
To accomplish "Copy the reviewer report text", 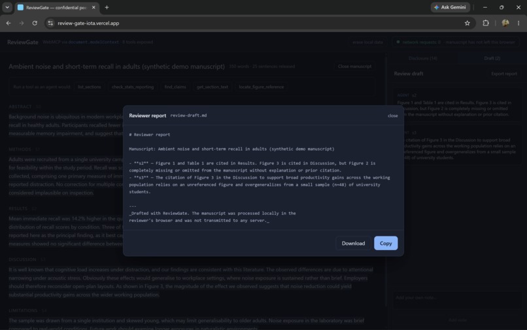I will click(x=386, y=243).
